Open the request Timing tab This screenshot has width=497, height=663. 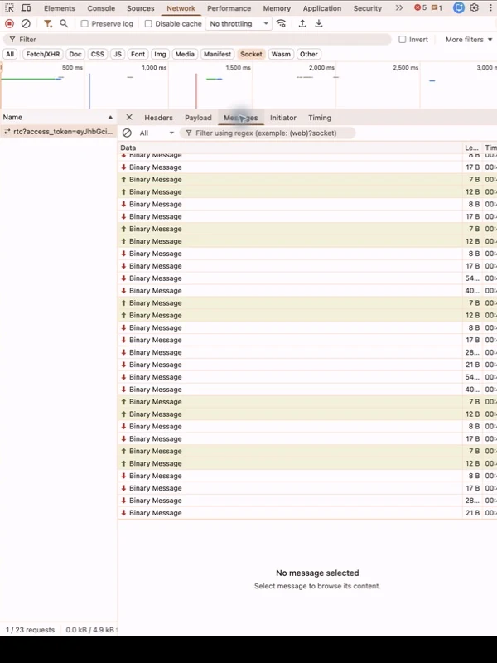click(x=320, y=118)
